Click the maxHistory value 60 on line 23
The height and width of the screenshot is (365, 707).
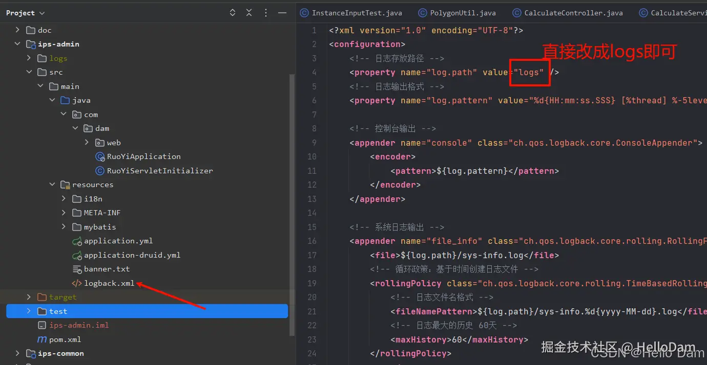click(x=457, y=339)
